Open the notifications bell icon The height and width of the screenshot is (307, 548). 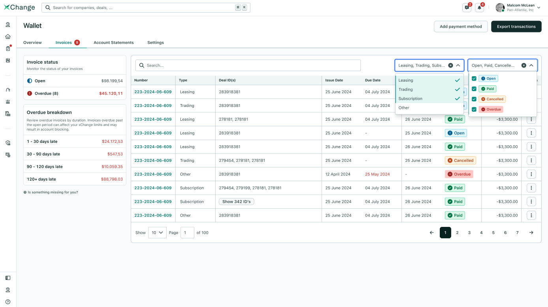479,7
